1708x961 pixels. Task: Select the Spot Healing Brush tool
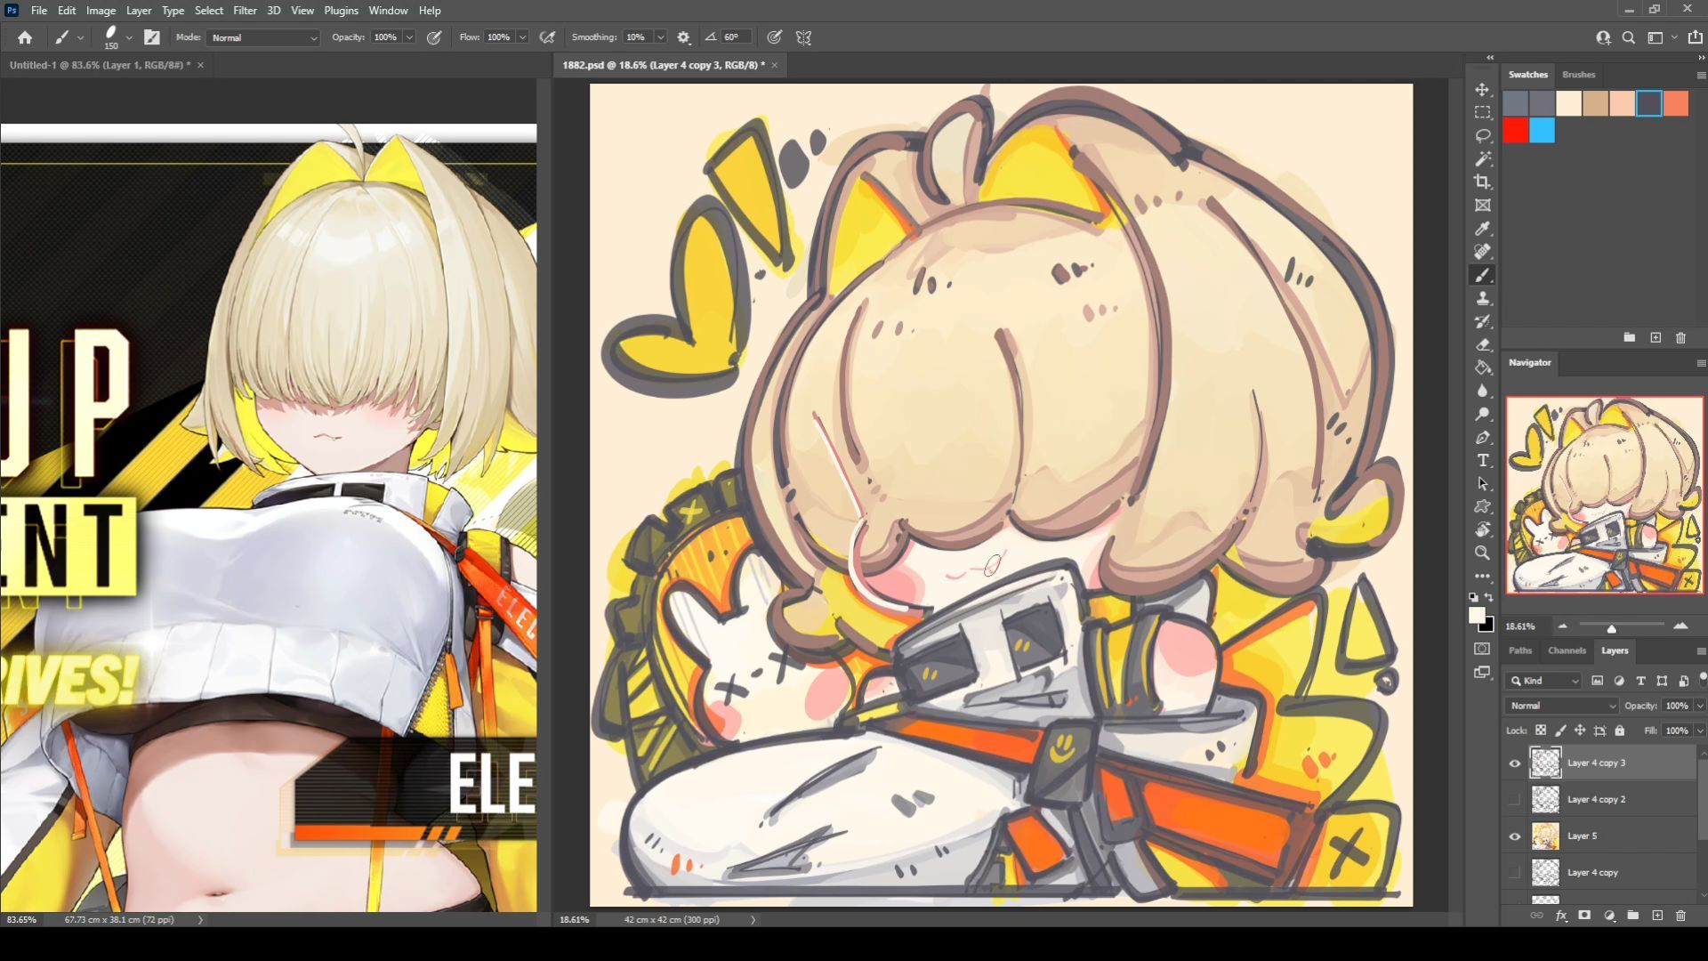[1482, 252]
